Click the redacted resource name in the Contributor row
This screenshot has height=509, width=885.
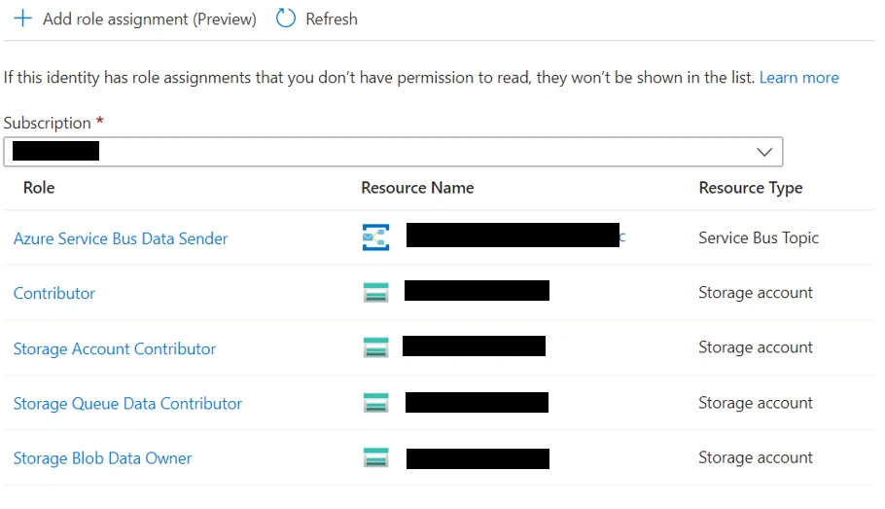click(477, 290)
